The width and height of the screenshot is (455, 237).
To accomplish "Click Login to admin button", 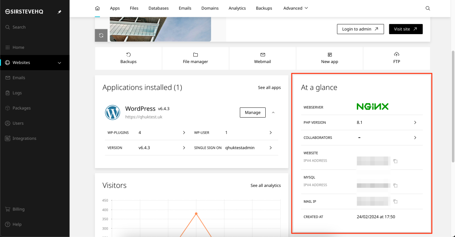I will (360, 29).
